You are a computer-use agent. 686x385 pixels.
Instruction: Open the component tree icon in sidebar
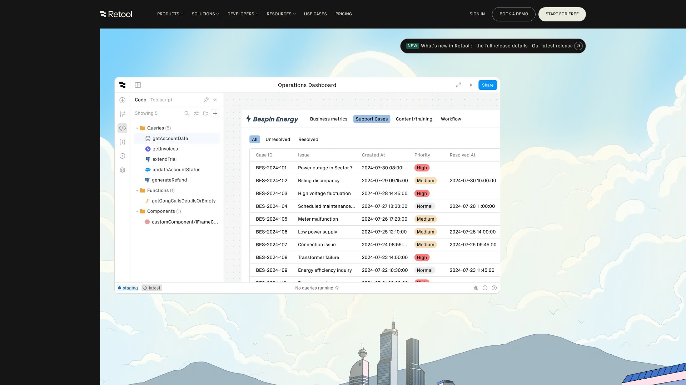click(x=122, y=114)
